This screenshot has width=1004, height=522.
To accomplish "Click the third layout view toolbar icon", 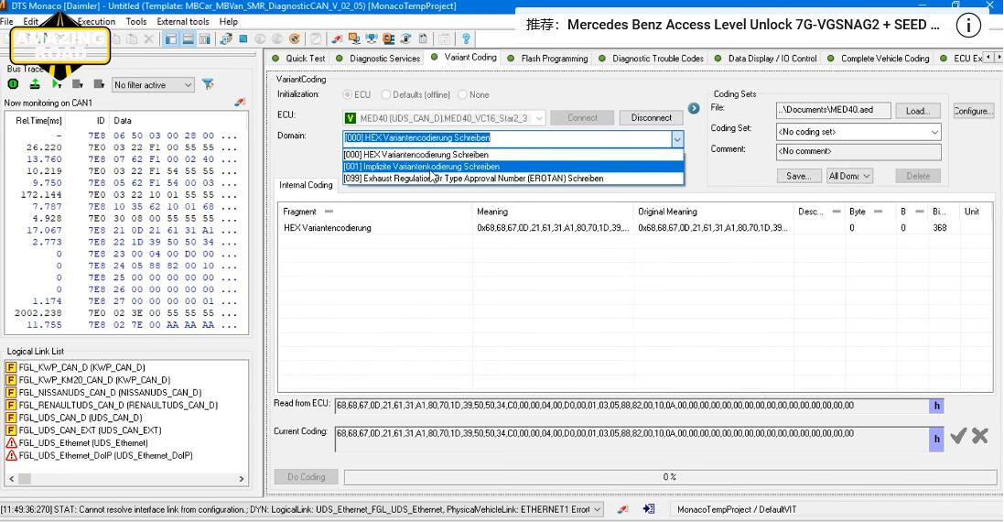I will (x=204, y=39).
